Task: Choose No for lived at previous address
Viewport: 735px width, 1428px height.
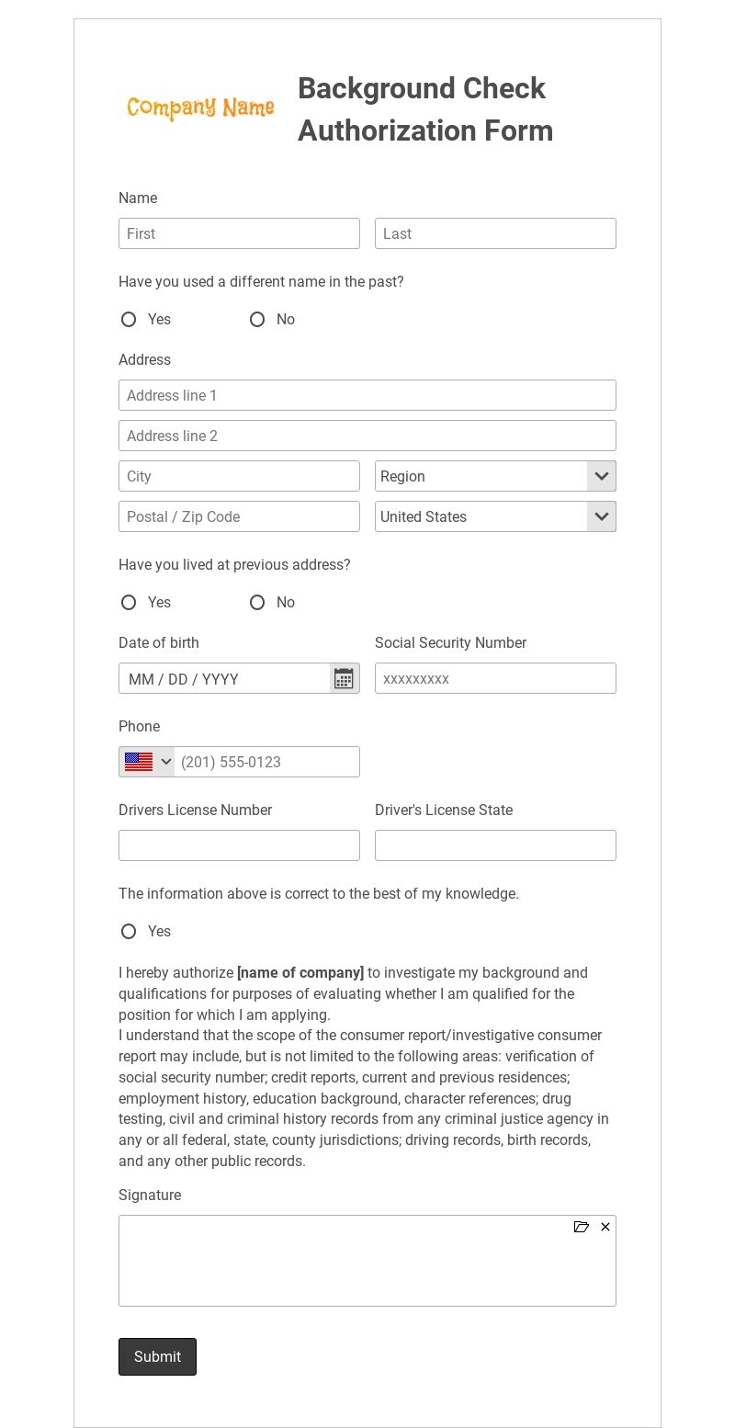Action: coord(257,603)
